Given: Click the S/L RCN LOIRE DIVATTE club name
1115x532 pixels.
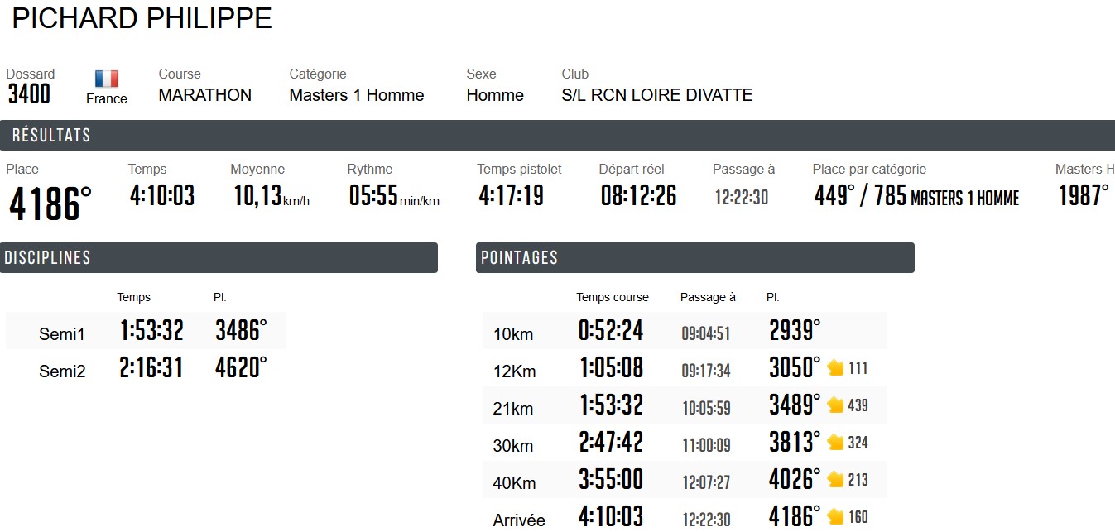Looking at the screenshot, I should [x=656, y=95].
